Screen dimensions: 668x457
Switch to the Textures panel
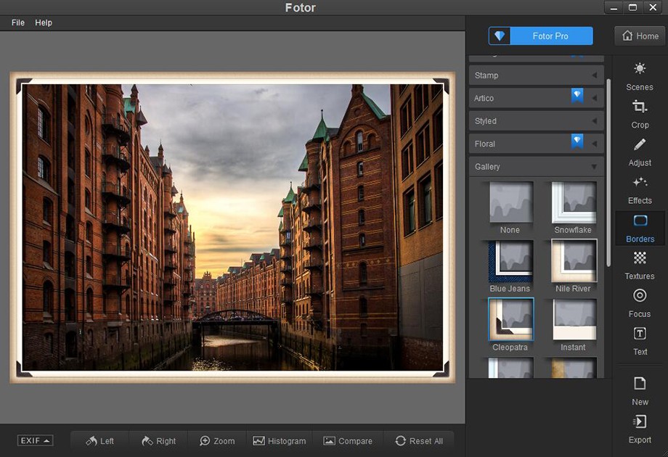[x=639, y=267]
